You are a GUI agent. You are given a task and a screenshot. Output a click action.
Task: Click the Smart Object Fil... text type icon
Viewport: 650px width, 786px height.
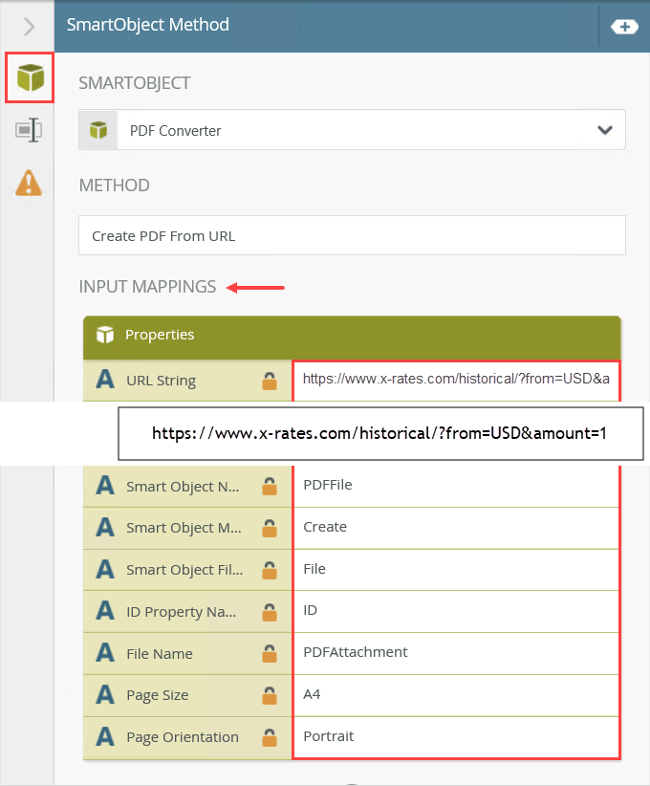[x=105, y=570]
